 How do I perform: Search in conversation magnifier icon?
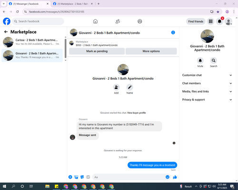point(214,60)
